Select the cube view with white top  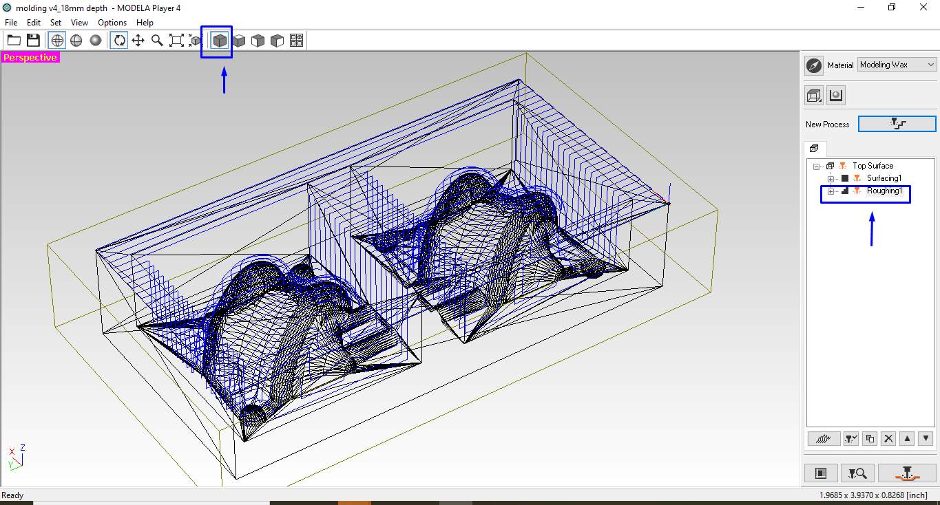(239, 41)
